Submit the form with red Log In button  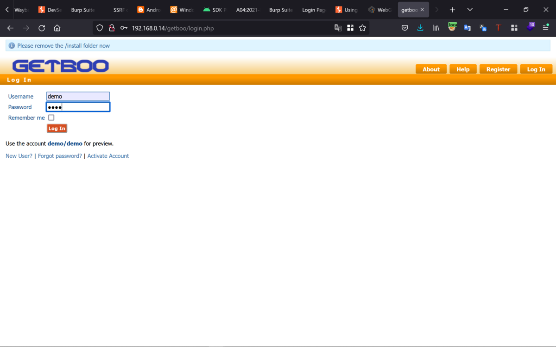pyautogui.click(x=57, y=128)
